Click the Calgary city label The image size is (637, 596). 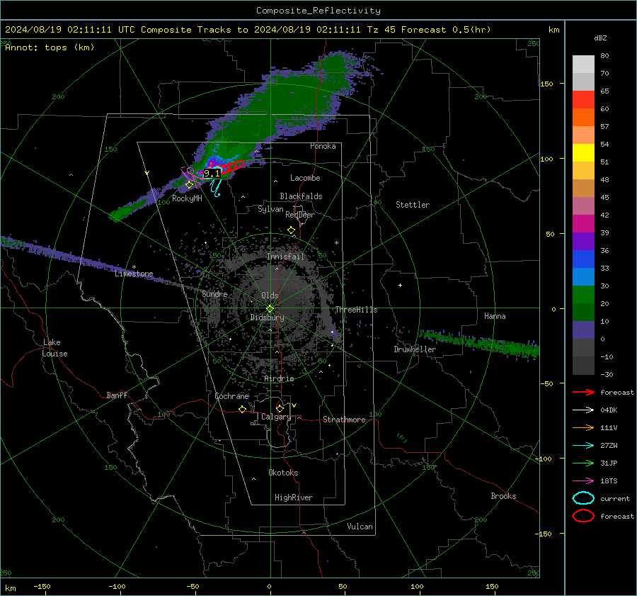[276, 417]
